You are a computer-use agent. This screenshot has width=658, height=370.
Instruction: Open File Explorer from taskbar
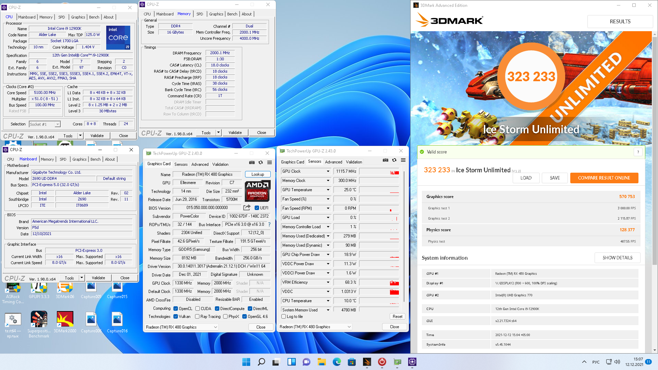coord(321,362)
